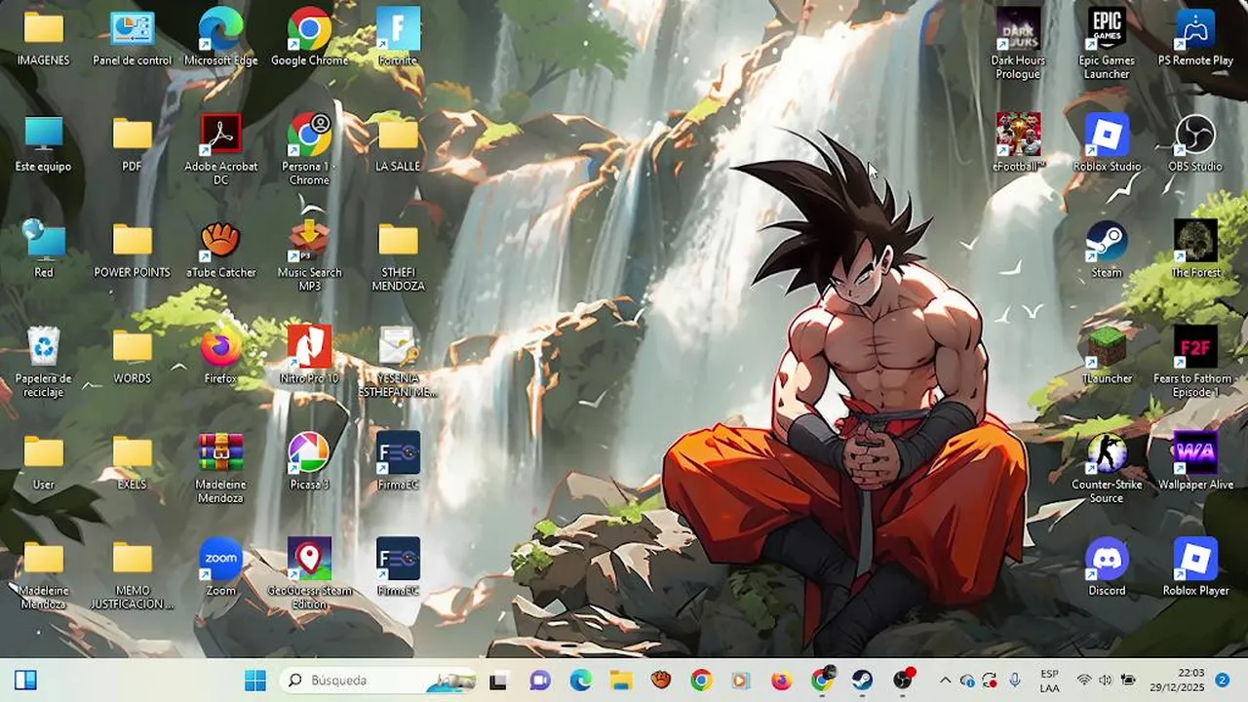Open Task View on the taskbar

tap(498, 680)
